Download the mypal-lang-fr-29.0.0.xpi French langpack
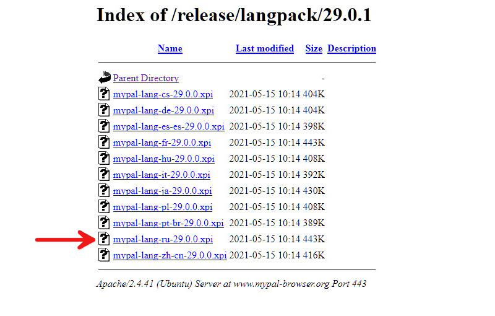495x316 pixels. pyautogui.click(x=162, y=143)
